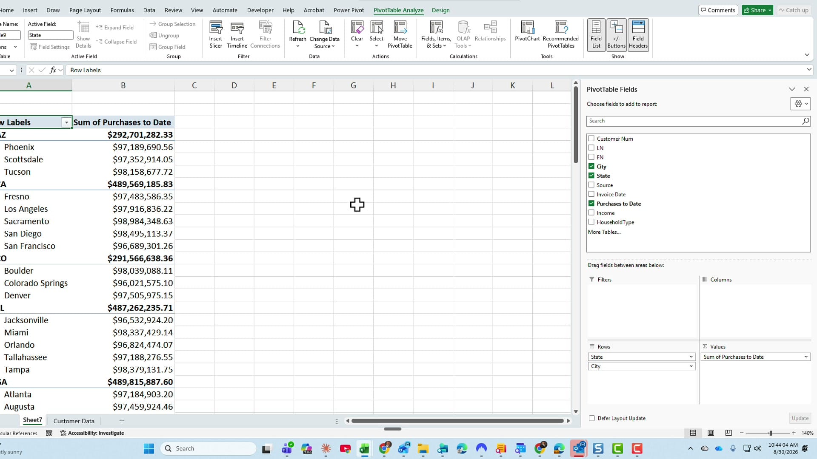Open the State row field dropdown
The height and width of the screenshot is (459, 817).
pyautogui.click(x=691, y=357)
